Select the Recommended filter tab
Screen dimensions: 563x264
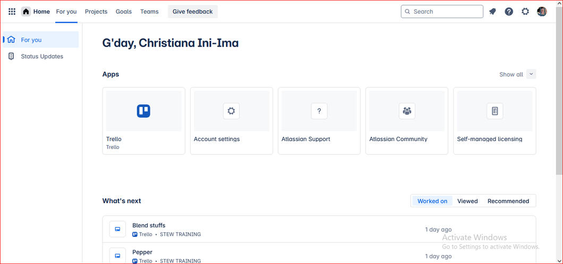coord(508,201)
